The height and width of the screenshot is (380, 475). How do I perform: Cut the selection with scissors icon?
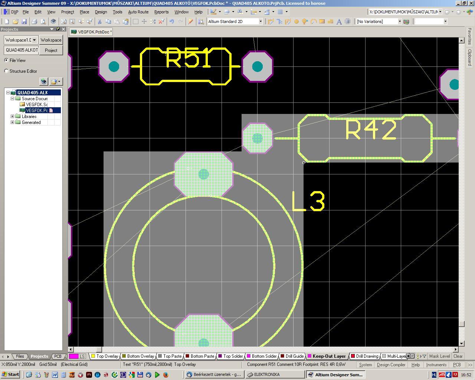click(99, 22)
